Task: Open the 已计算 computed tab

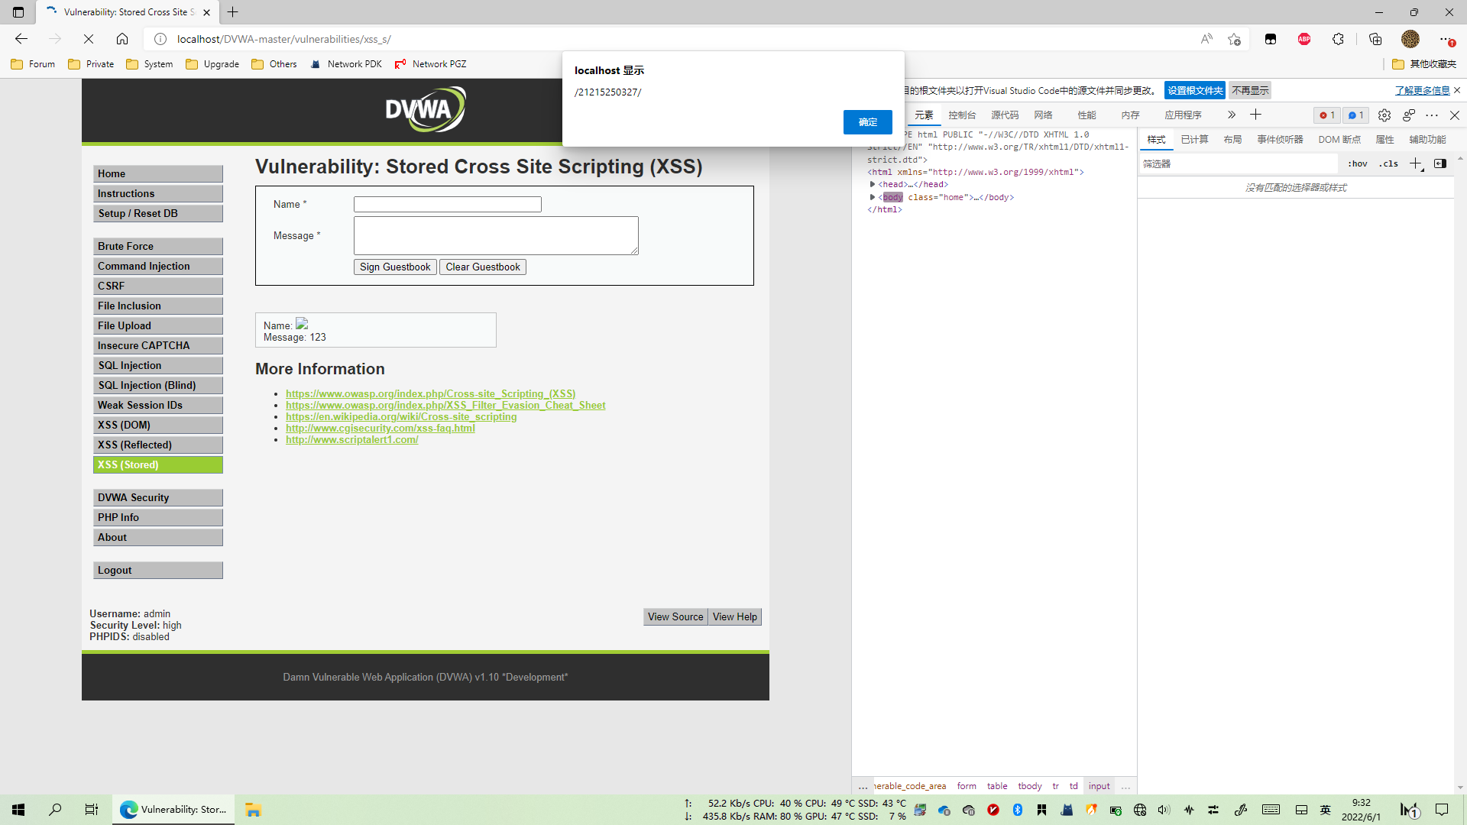Action: [x=1194, y=139]
